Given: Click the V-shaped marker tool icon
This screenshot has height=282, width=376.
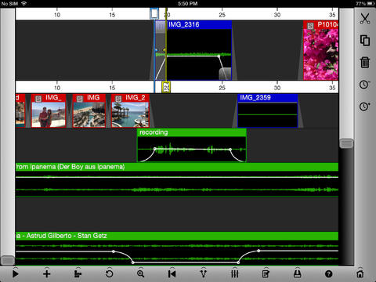Looking at the screenshot, I should click(203, 274).
